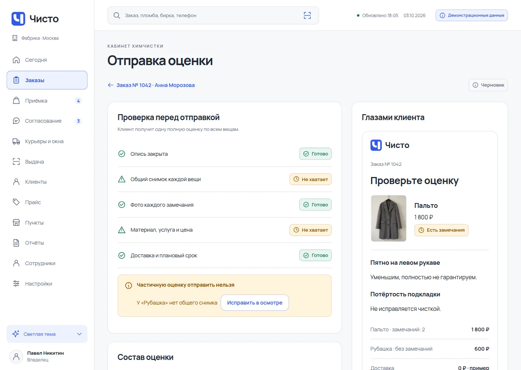The height and width of the screenshot is (370, 521).
Task: Click the 03.10.2026 date text
Action: click(415, 15)
